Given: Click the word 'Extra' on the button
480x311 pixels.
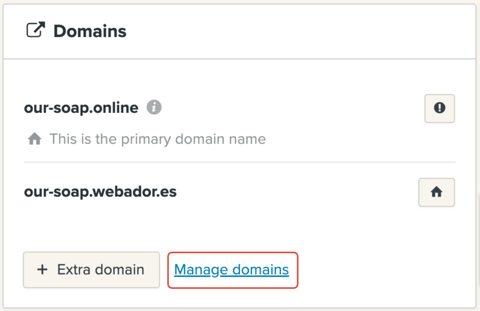Looking at the screenshot, I should [x=73, y=270].
